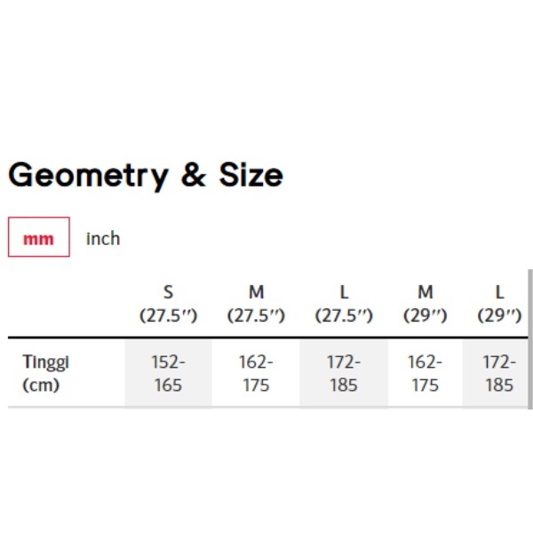Select 162-175 cell under M (29″)
The width and height of the screenshot is (533, 533).
pos(426,373)
